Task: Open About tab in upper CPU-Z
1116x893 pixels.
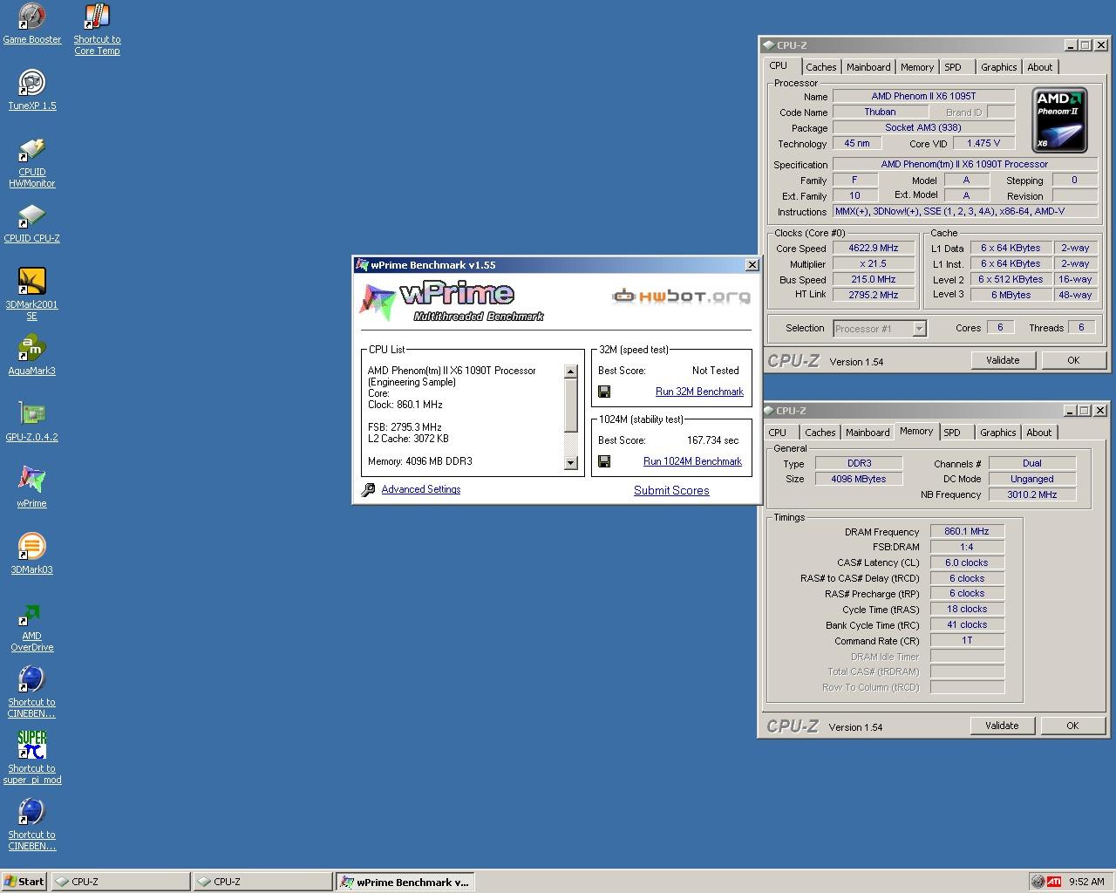Action: point(1039,67)
